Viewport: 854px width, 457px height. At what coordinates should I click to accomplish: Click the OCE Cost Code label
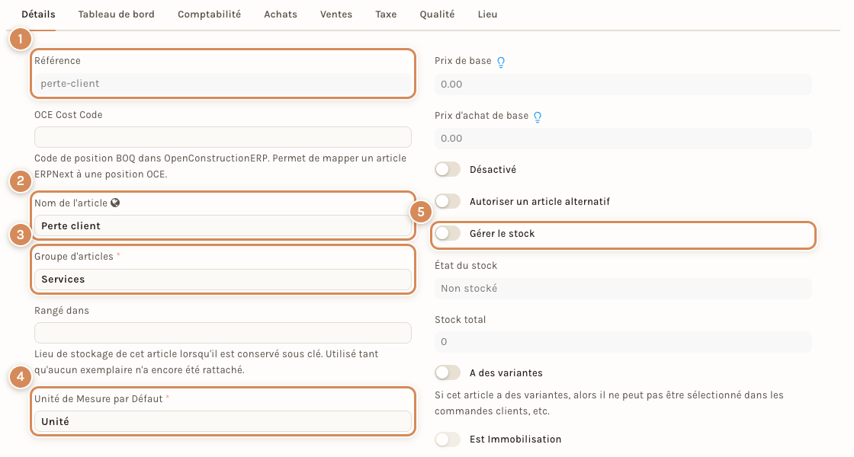tap(69, 115)
